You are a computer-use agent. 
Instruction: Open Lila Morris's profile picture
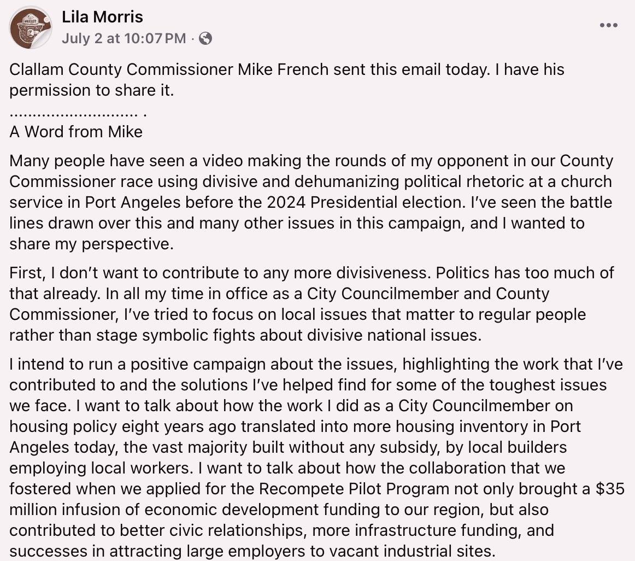pyautogui.click(x=31, y=27)
